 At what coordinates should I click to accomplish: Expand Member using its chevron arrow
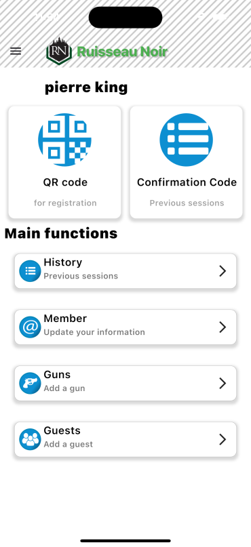(223, 327)
